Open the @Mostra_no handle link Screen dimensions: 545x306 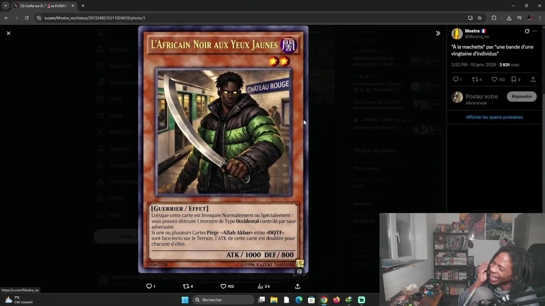coord(477,37)
